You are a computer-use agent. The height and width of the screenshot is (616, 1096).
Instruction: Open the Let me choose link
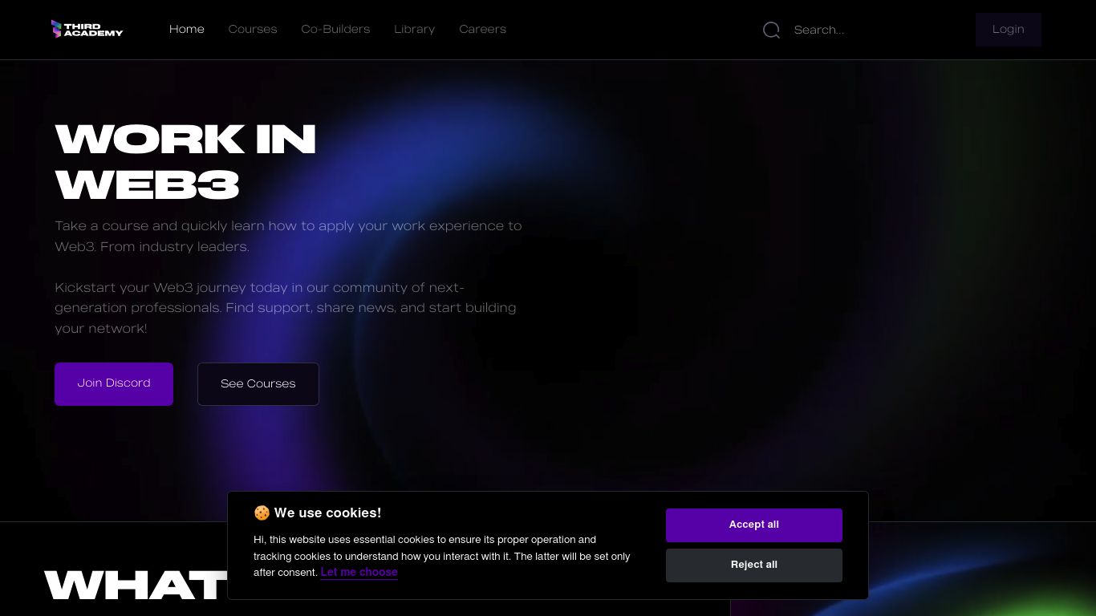click(359, 572)
